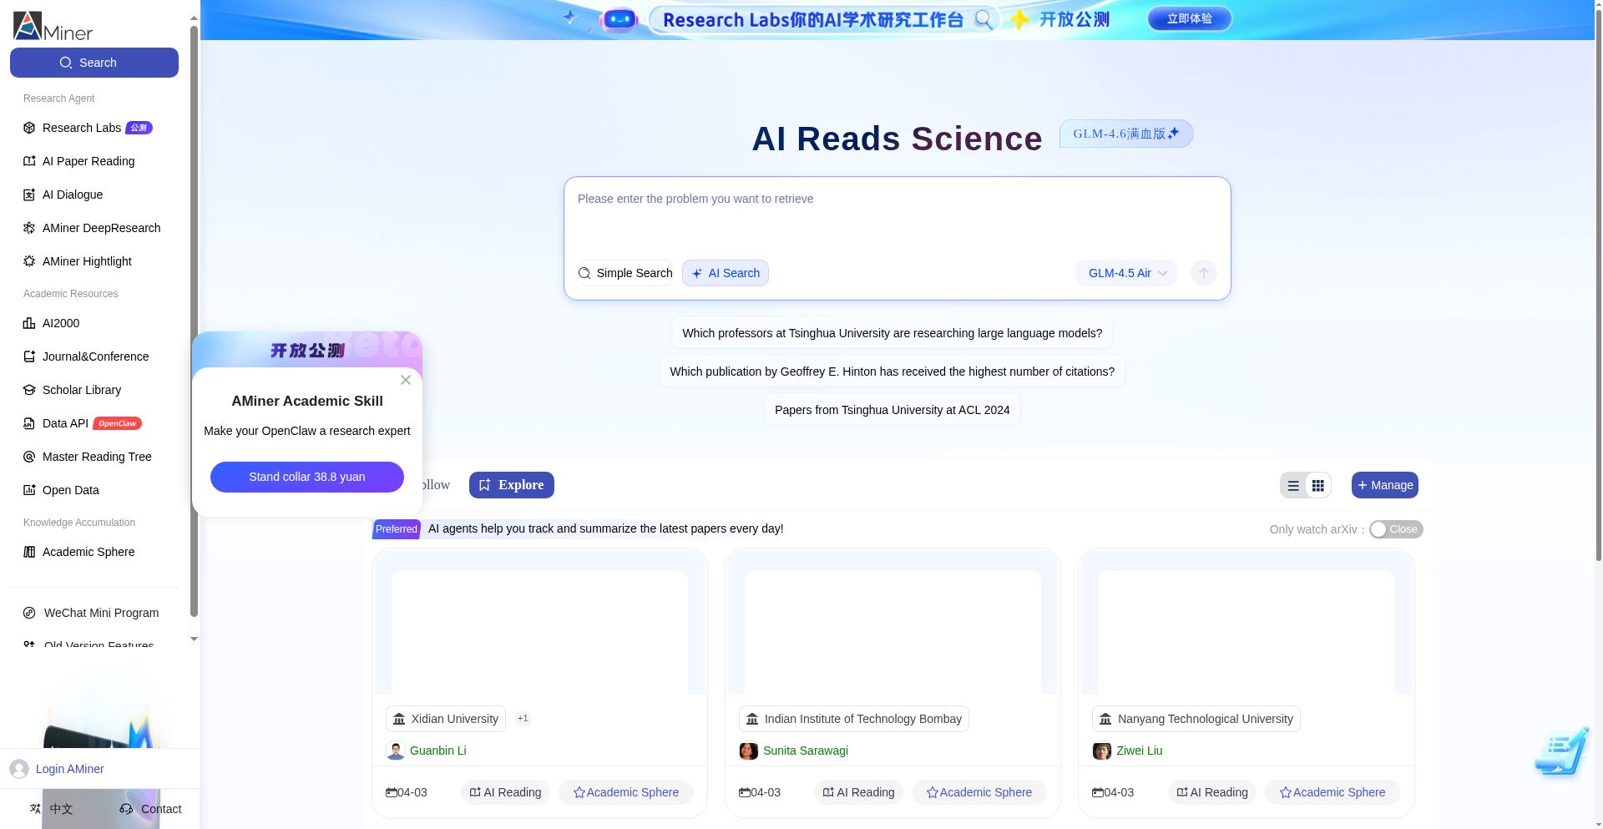Open the Explore tab
This screenshot has height=829, width=1603.
pyautogui.click(x=511, y=485)
